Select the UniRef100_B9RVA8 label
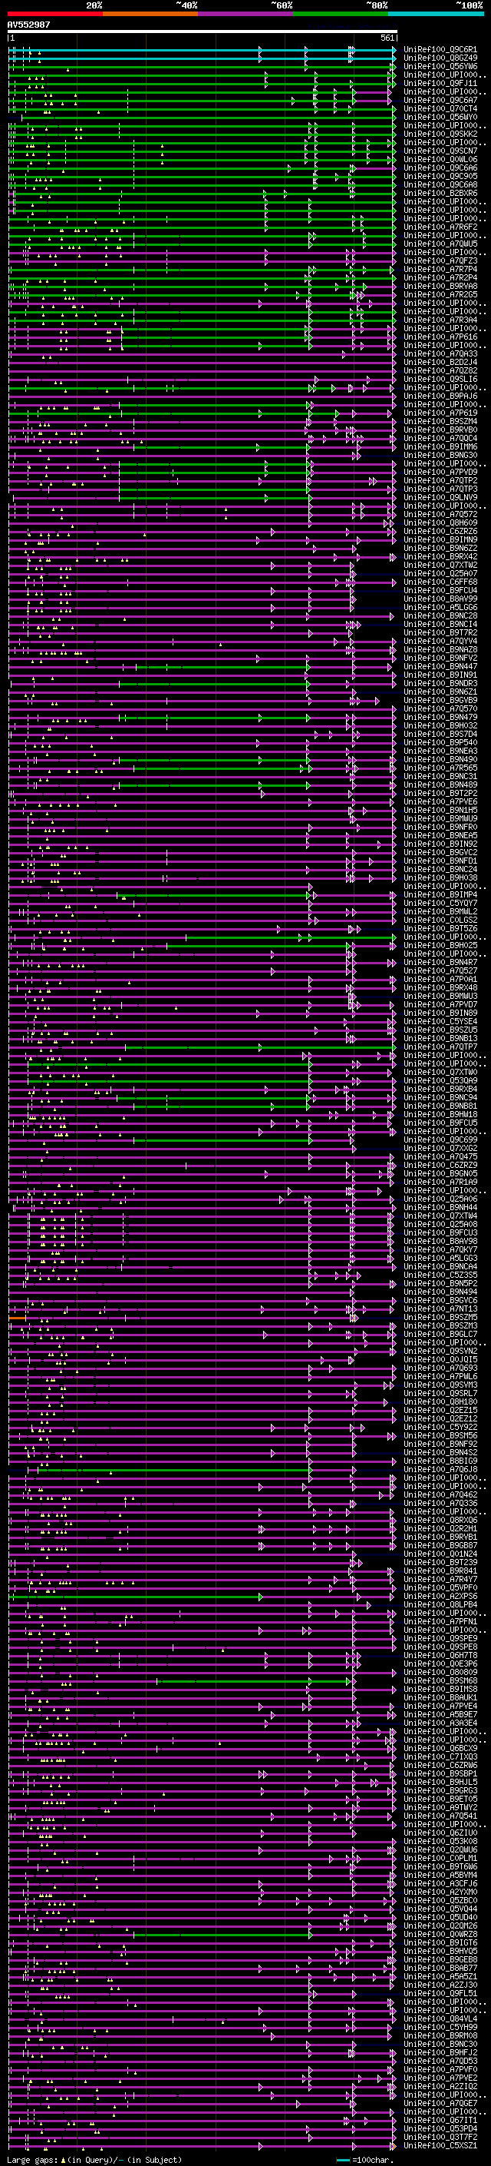The height and width of the screenshot is (2166, 491). 440,286
